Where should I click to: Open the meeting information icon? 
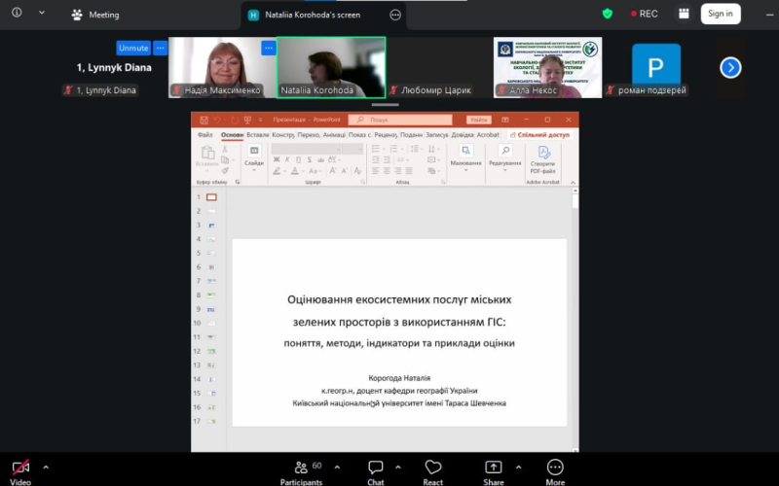click(x=17, y=13)
